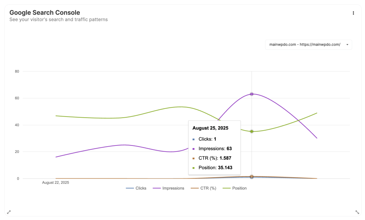Open the mainwpdo.com site selector dropdown
This screenshot has height=220, width=365.
tap(308, 45)
